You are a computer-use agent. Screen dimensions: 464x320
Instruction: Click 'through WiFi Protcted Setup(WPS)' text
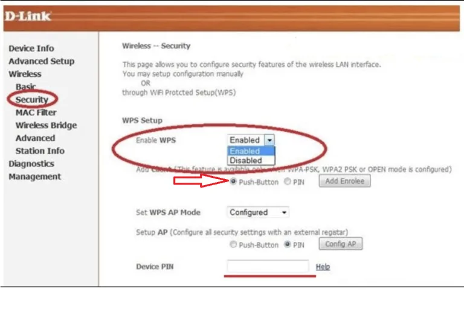click(179, 93)
